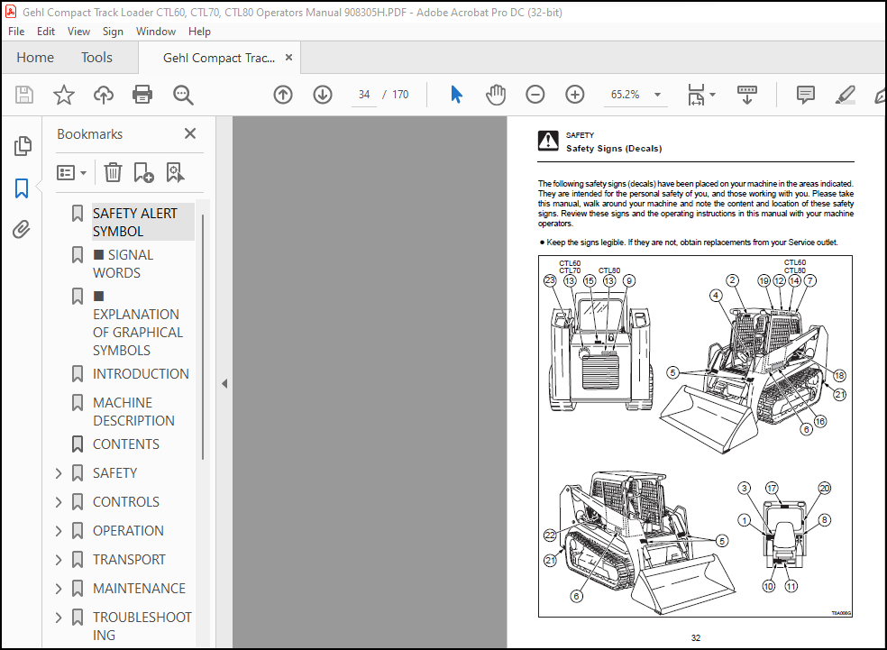This screenshot has height=650, width=887.
Task: Open the File menu
Action: [x=16, y=32]
